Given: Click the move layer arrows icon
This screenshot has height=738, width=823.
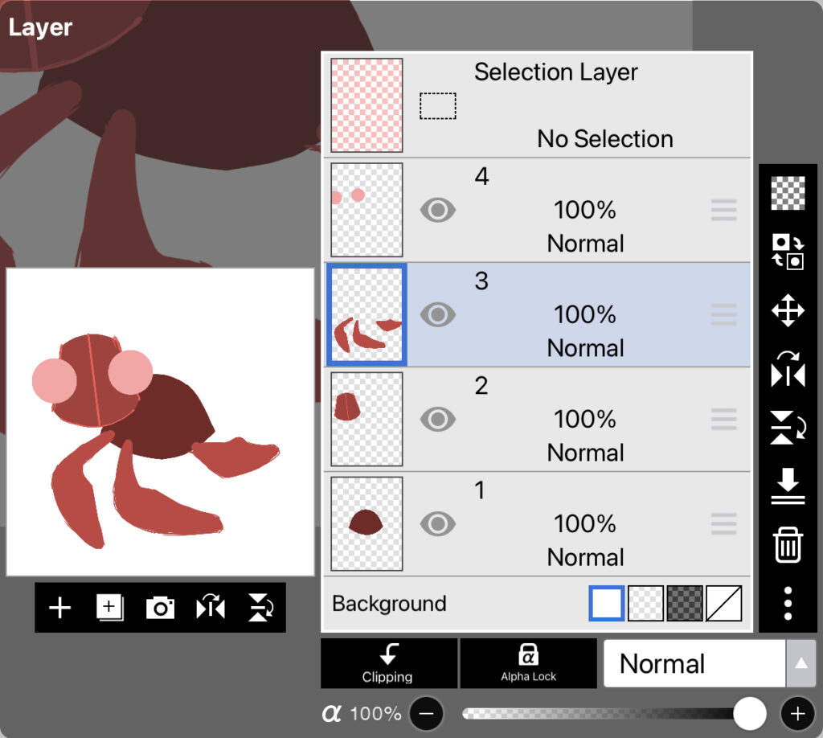Looking at the screenshot, I should (788, 310).
